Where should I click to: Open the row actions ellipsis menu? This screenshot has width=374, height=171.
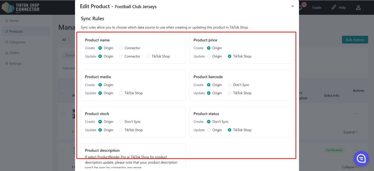click(356, 114)
